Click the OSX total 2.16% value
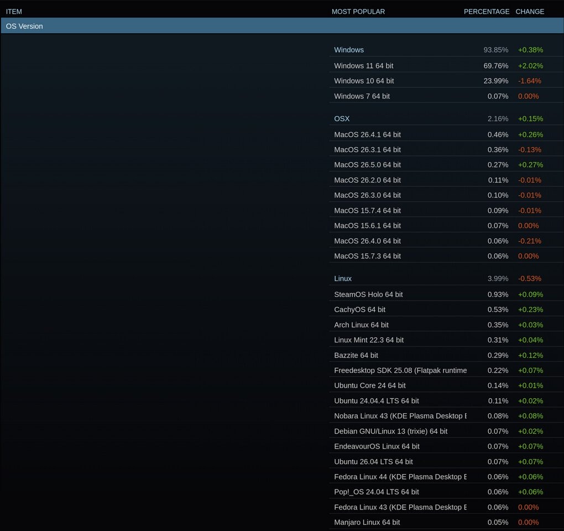 [x=498, y=119]
